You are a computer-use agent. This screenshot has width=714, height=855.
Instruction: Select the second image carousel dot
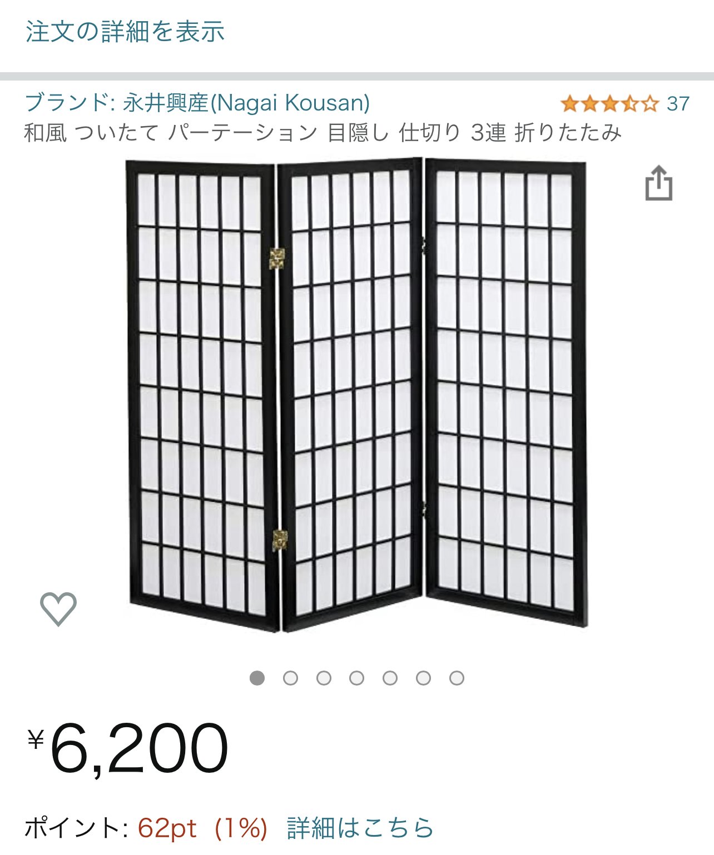point(290,678)
